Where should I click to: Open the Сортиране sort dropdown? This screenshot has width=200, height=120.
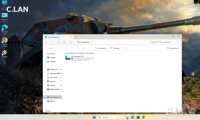(x=101, y=48)
